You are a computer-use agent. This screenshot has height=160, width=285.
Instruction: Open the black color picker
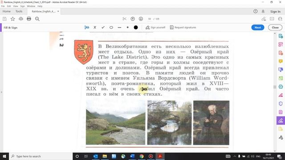pyautogui.click(x=136, y=28)
